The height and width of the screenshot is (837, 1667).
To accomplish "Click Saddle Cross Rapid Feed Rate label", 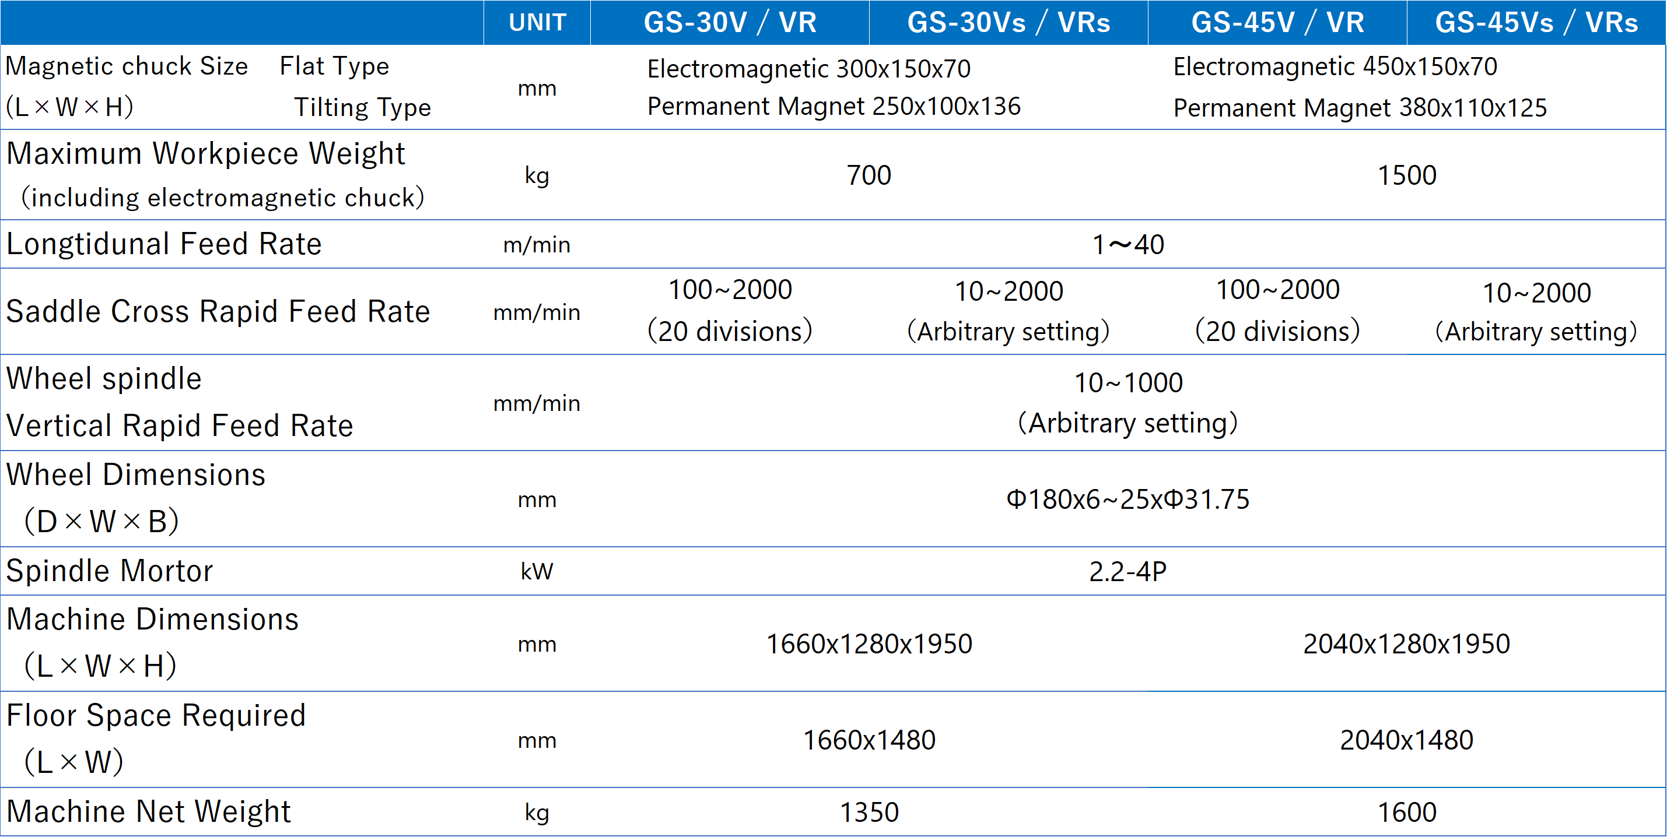I will (218, 312).
